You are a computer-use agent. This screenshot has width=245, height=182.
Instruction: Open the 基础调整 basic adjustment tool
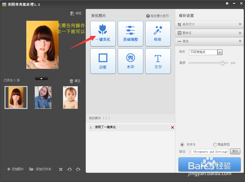(x=130, y=34)
